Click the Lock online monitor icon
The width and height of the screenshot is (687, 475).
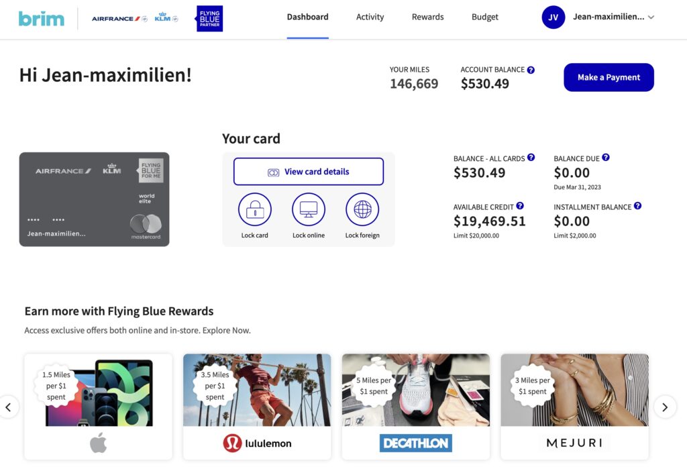(309, 210)
